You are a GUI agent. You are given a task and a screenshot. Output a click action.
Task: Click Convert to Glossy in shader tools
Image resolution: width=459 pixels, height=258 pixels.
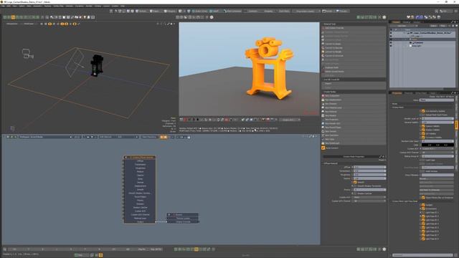click(354, 44)
